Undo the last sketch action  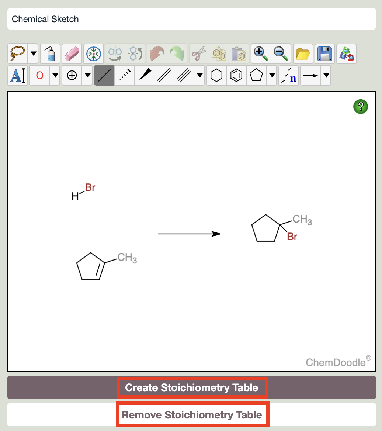point(156,54)
